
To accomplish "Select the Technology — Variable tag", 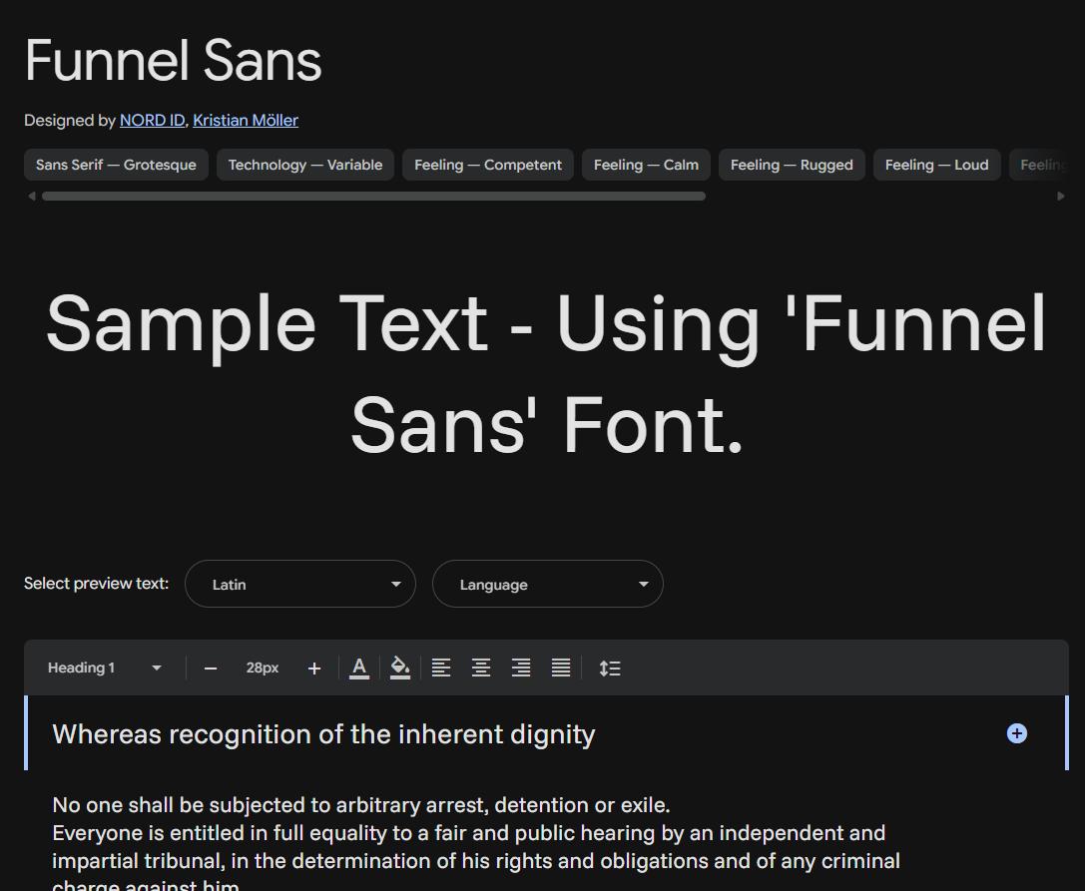I will (x=305, y=165).
